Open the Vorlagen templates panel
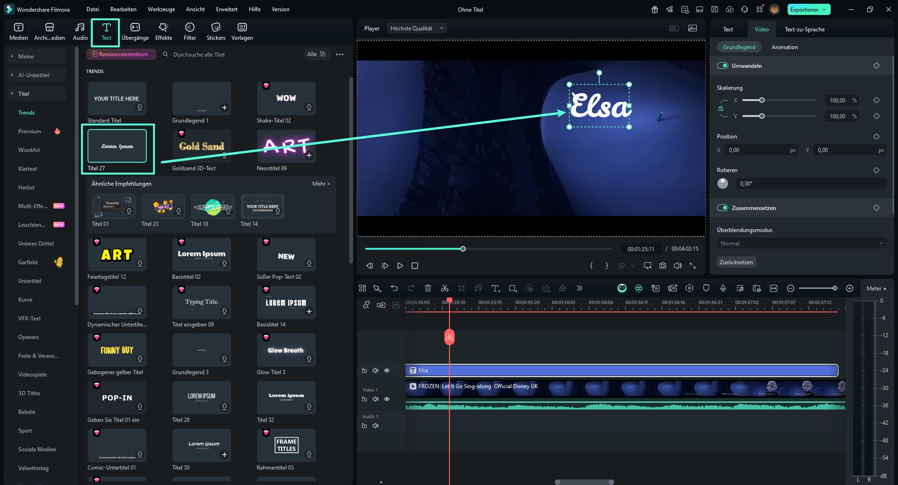 (x=242, y=32)
